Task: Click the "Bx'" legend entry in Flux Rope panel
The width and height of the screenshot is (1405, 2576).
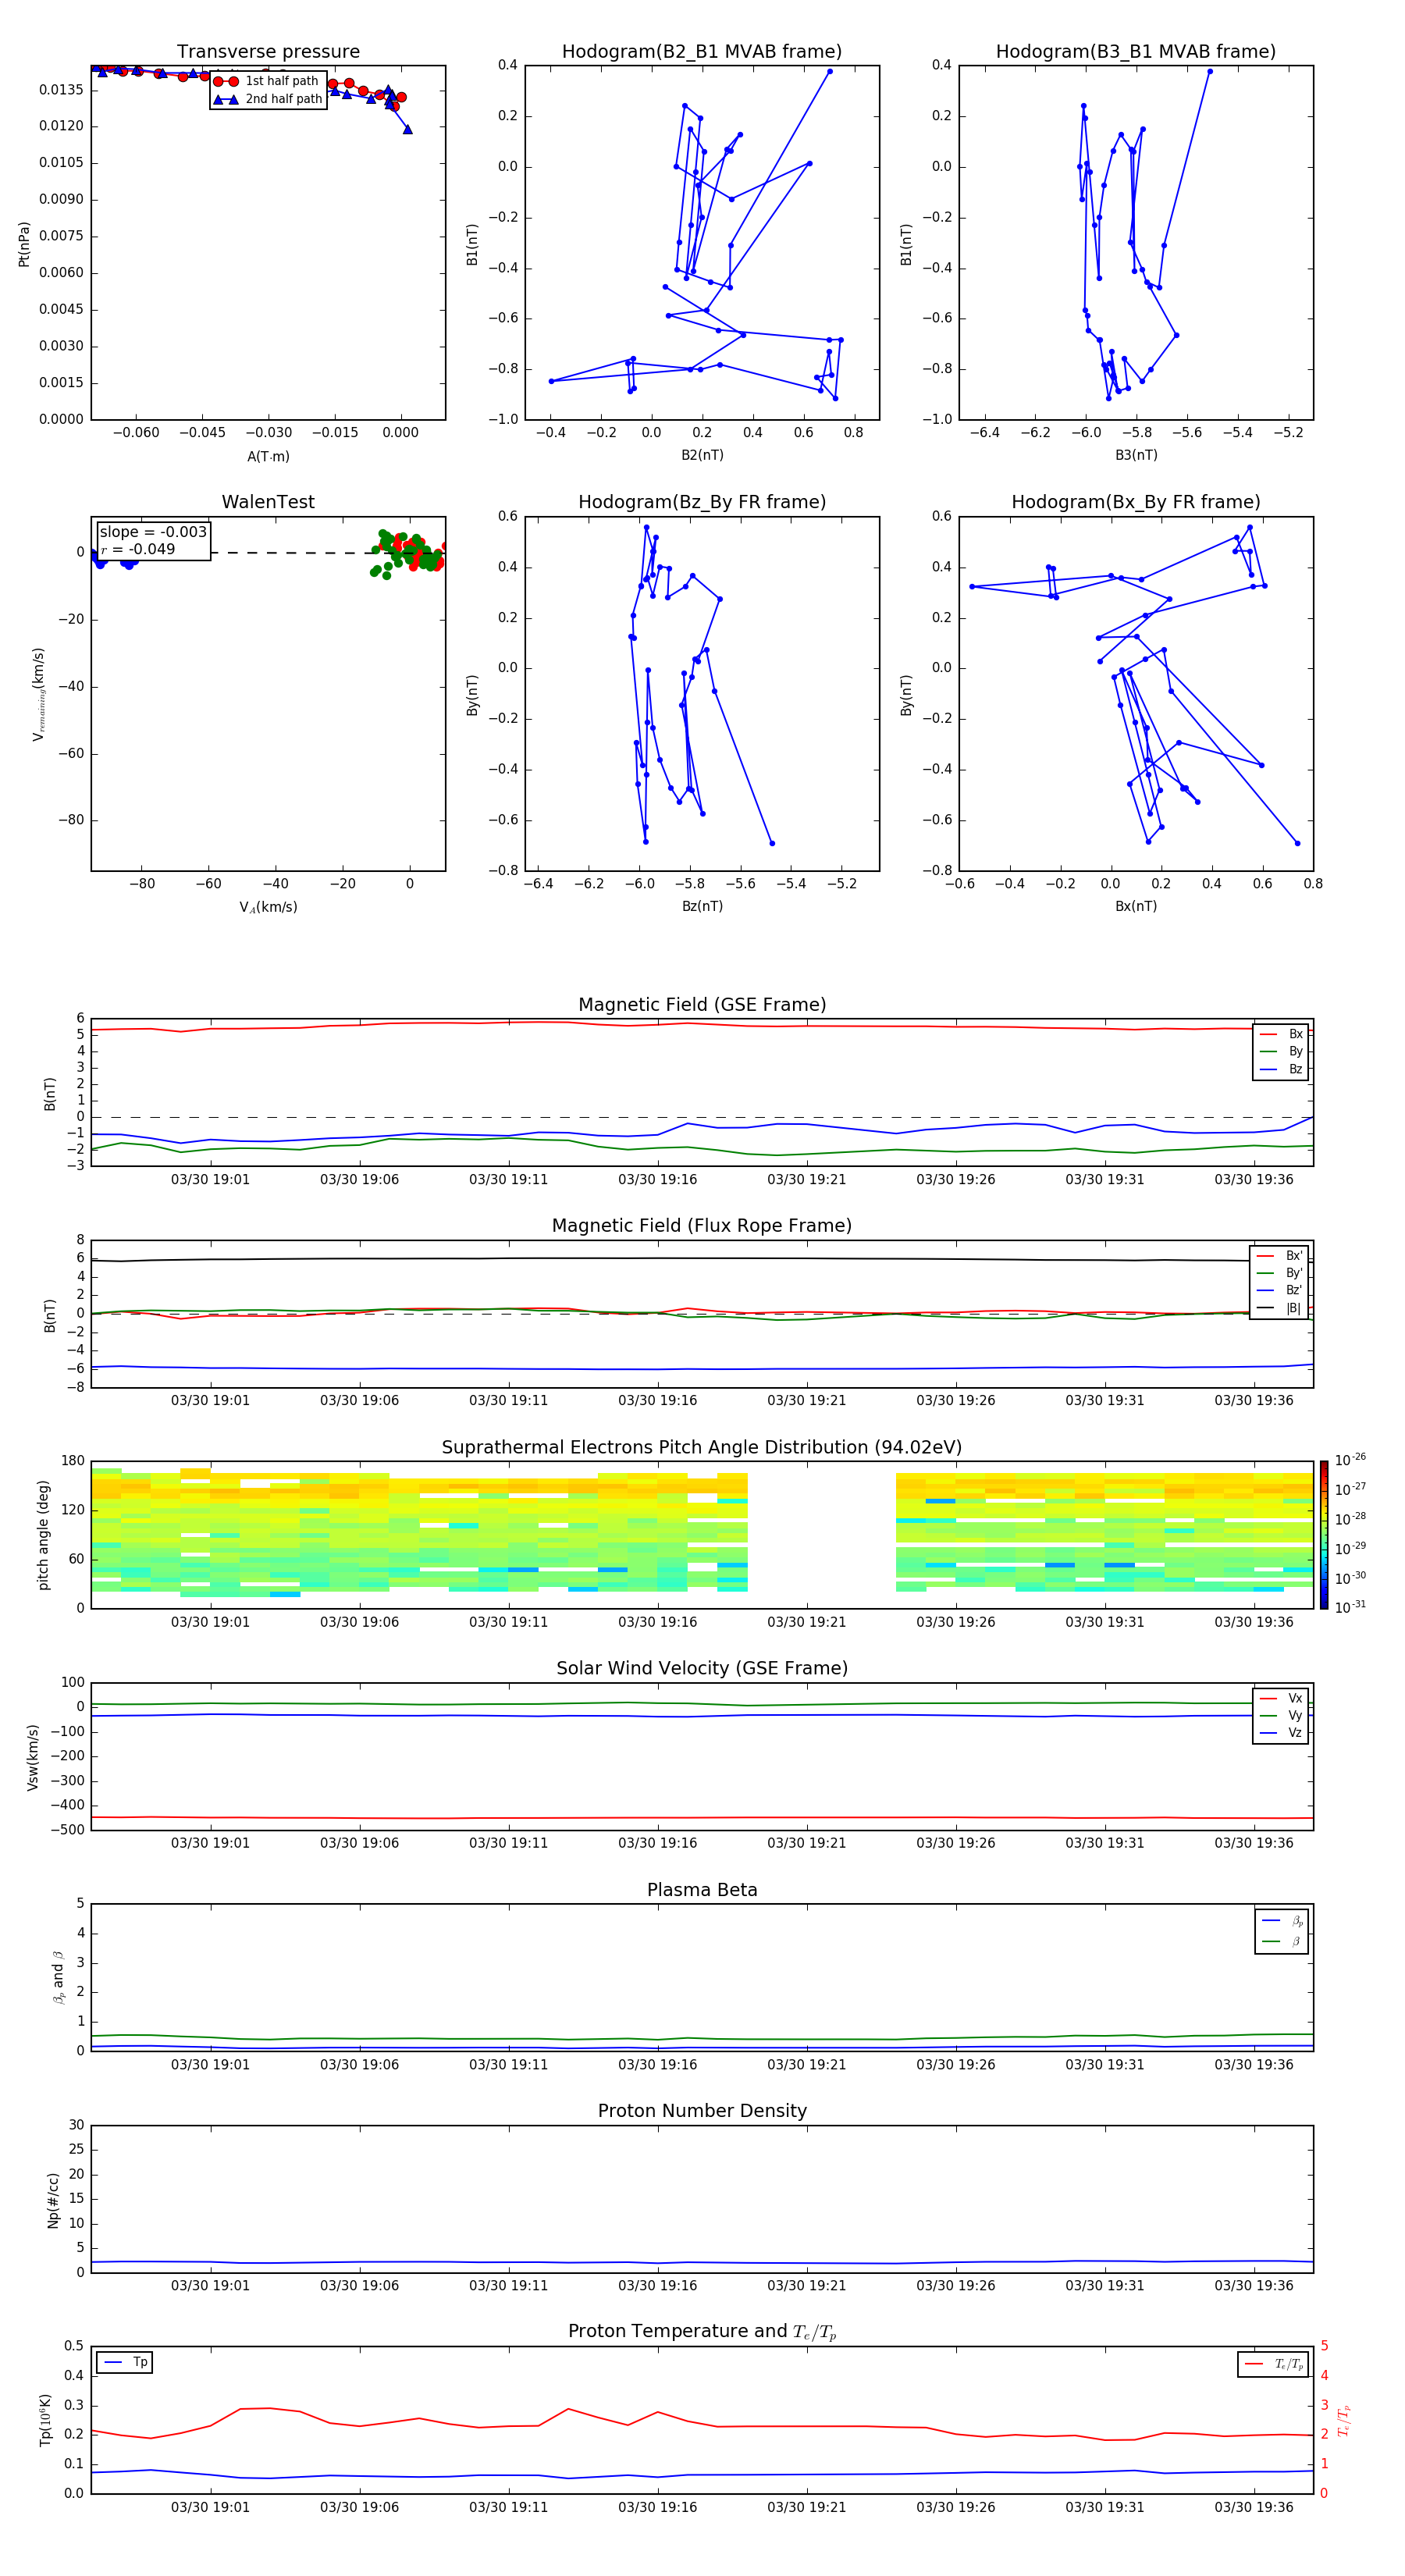Action: 1280,1256
